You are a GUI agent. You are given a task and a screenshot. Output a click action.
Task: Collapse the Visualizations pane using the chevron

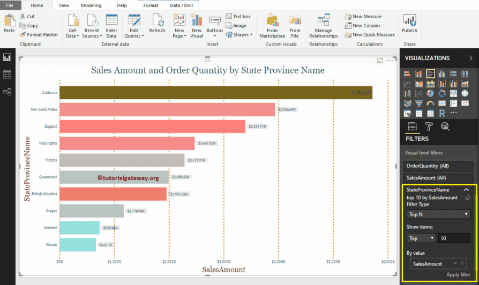pos(470,58)
